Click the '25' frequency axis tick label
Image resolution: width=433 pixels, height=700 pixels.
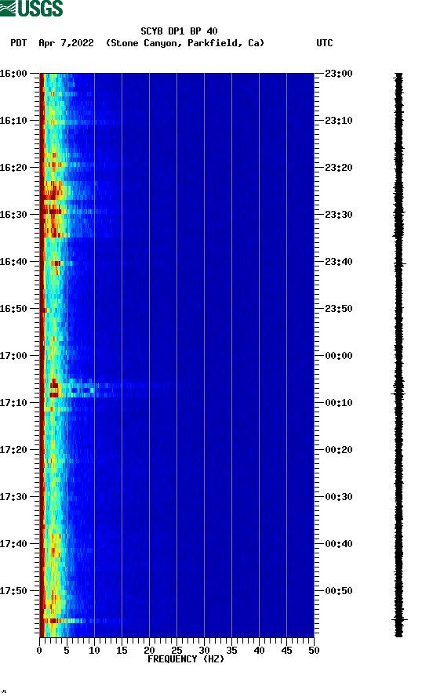click(176, 651)
